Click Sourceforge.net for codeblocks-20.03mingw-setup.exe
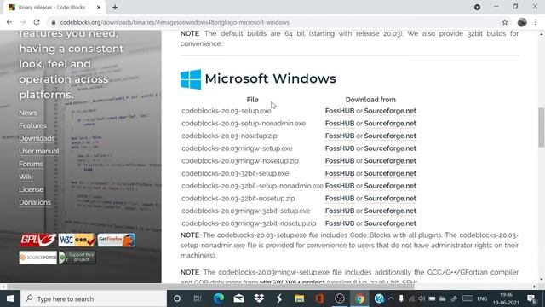Image resolution: width=545 pixels, height=307 pixels. 390,148
